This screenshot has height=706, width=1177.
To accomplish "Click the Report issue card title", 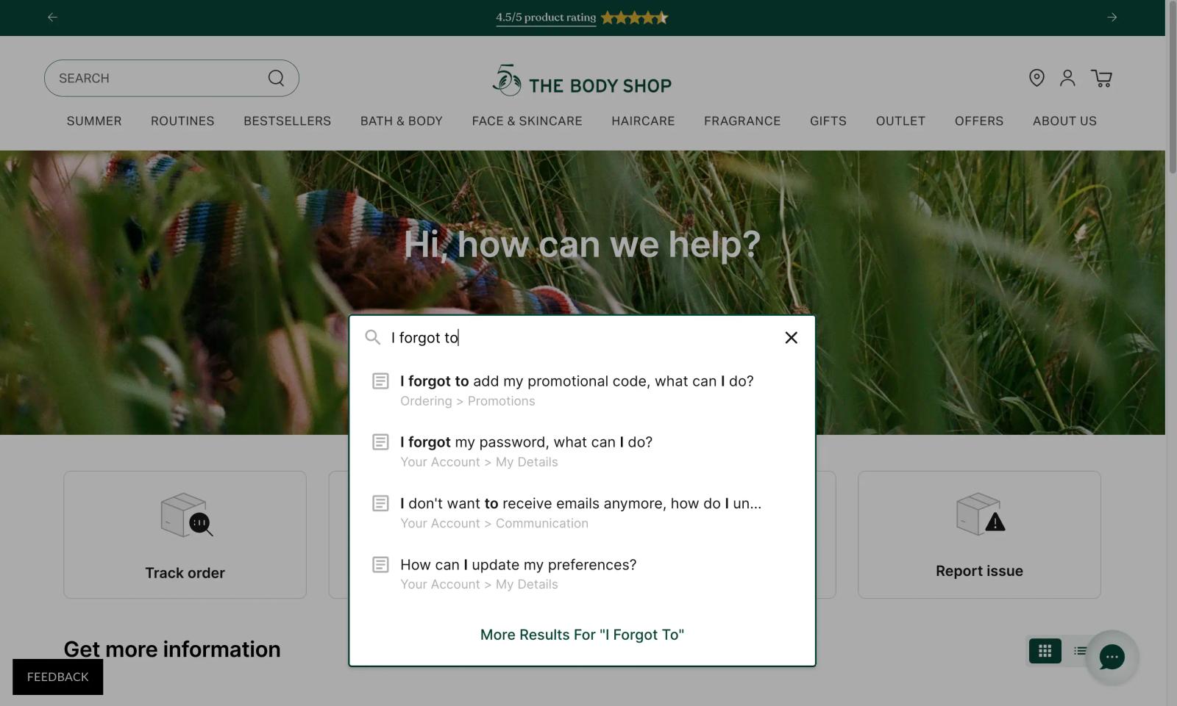I will coord(979,571).
